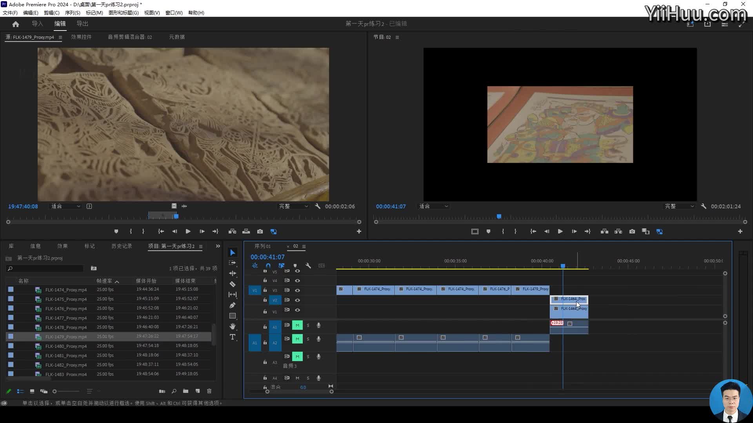Viewport: 753px width, 423px height.
Task: Open project panel hamburger menu
Action: click(200, 246)
